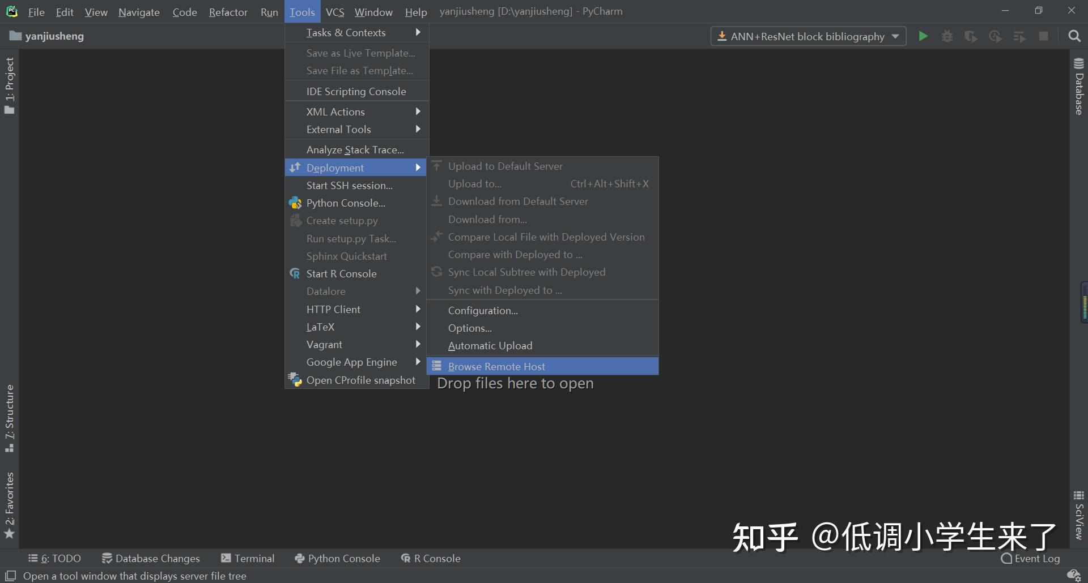The width and height of the screenshot is (1088, 583).
Task: Select Start SSH session...
Action: click(356, 185)
